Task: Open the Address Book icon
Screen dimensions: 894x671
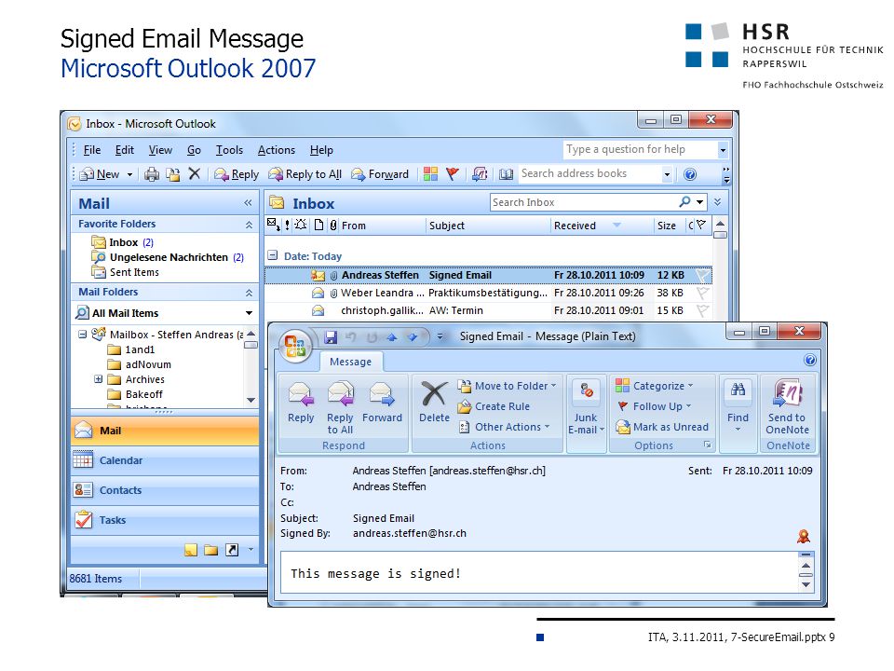Action: click(506, 174)
